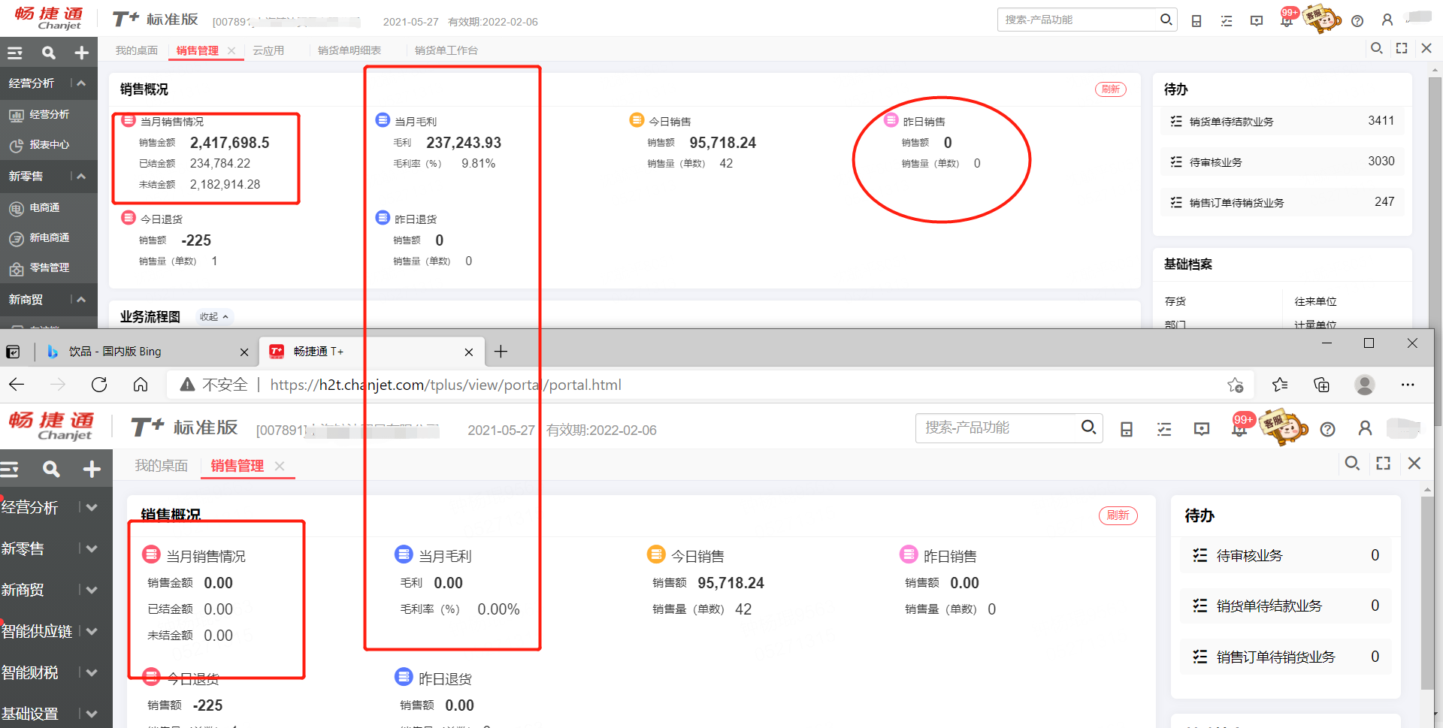Open calculator icon in top window header
This screenshot has width=1443, height=728.
point(1196,21)
